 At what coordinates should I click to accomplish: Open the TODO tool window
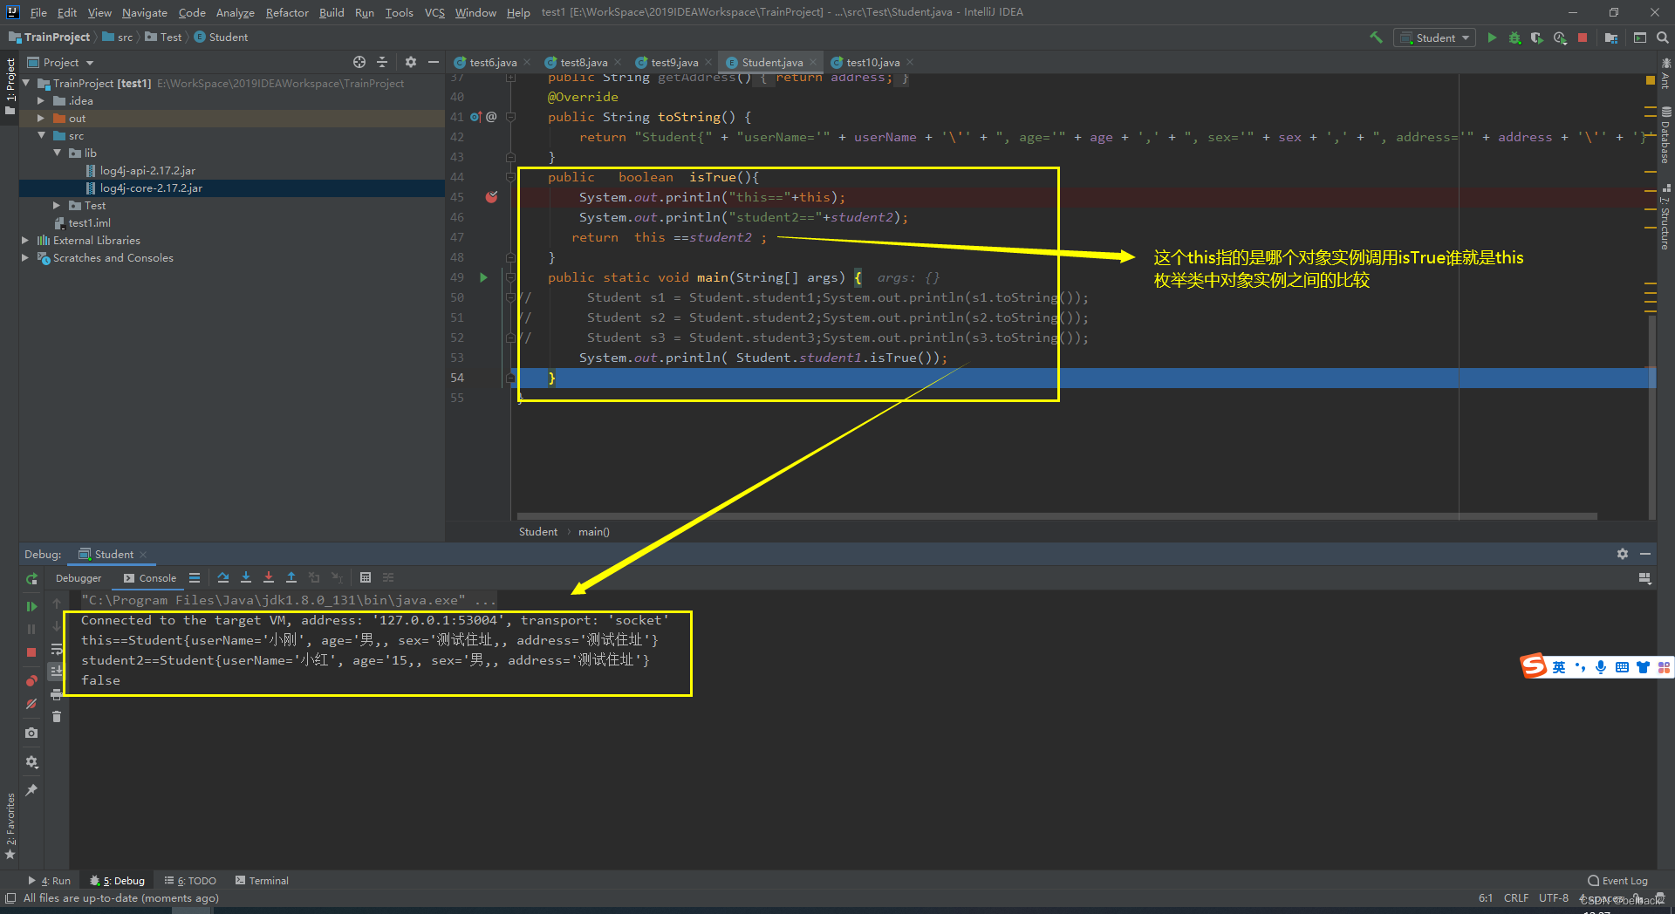190,881
